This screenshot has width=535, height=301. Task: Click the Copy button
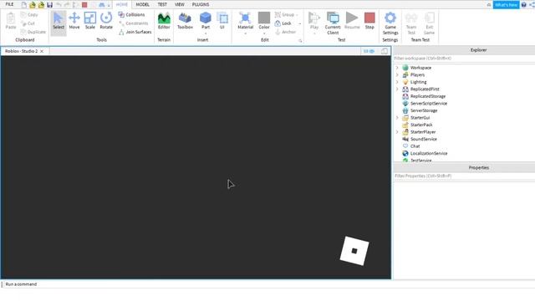29,15
